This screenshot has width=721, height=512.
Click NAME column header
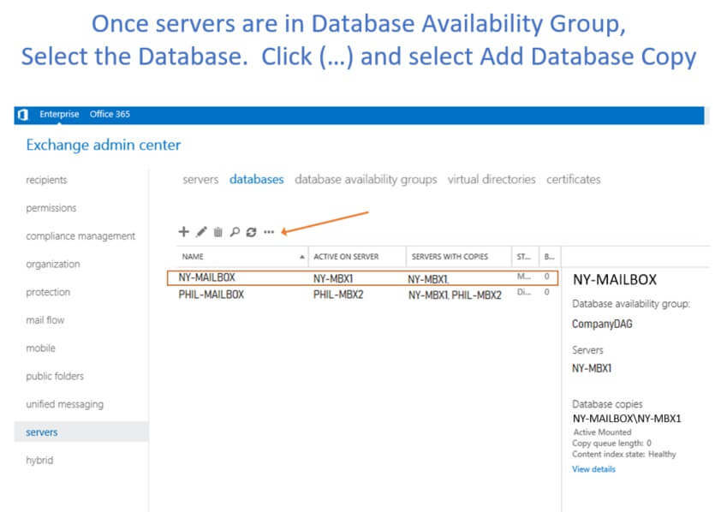(242, 257)
